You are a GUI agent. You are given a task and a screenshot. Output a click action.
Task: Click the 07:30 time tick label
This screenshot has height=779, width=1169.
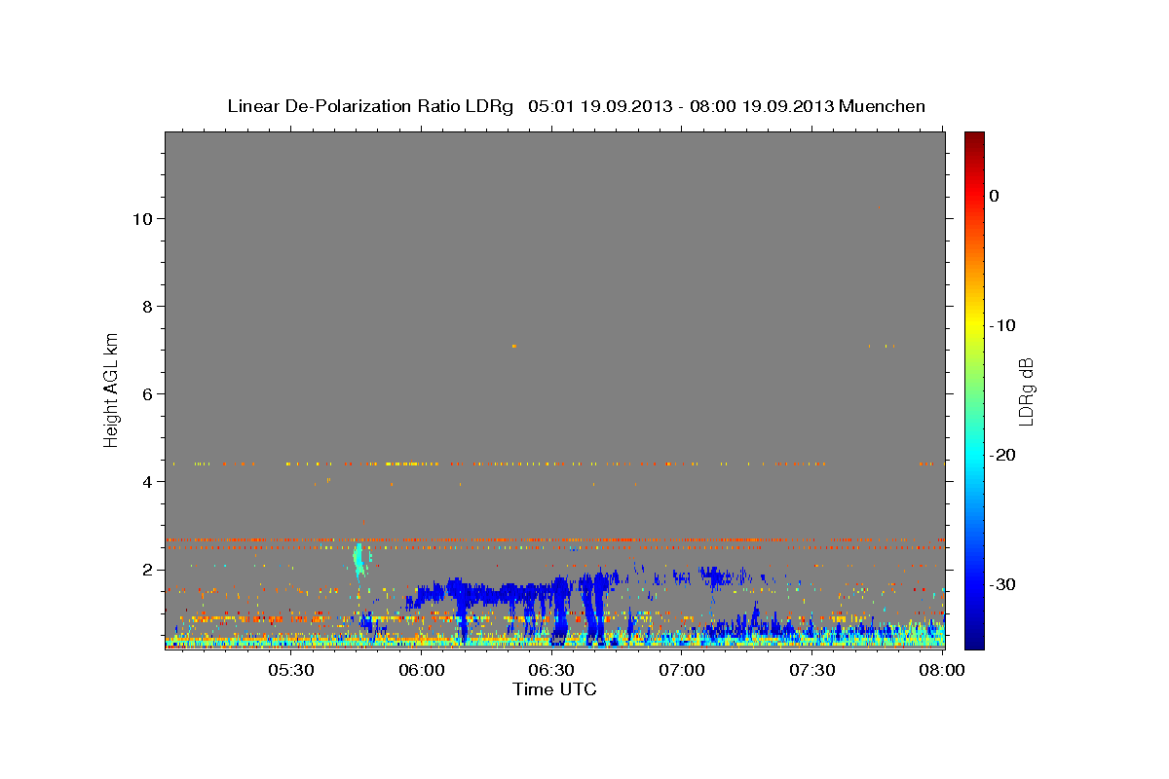811,670
